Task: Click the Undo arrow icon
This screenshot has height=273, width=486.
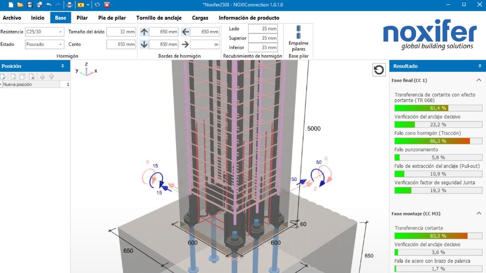Action: tap(49, 5)
